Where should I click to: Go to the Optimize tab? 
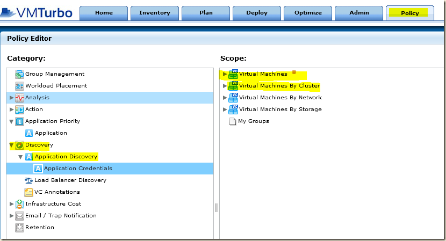coord(308,13)
